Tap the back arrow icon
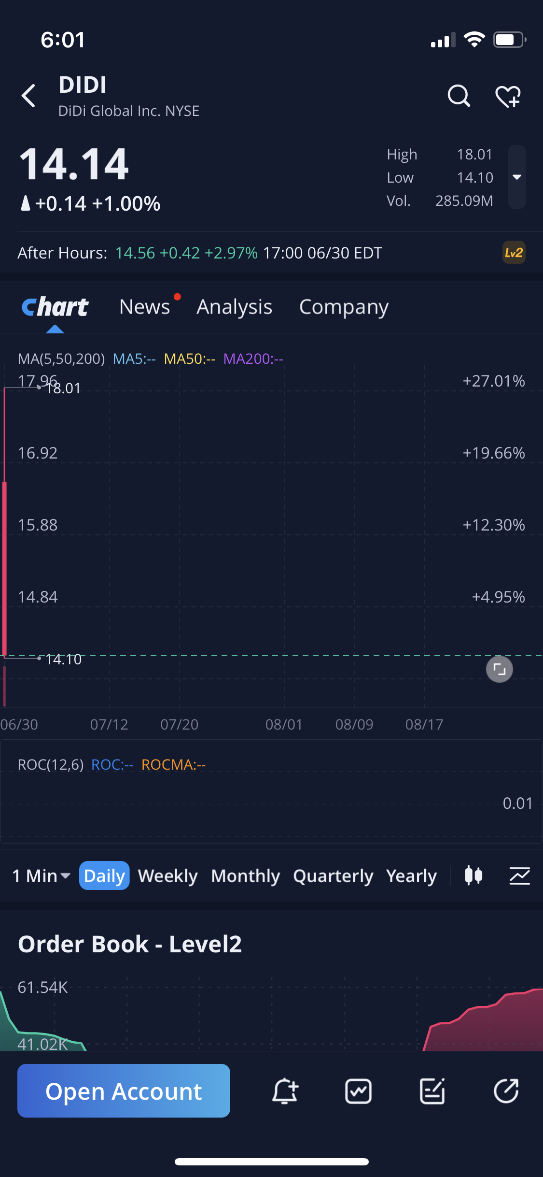The image size is (543, 1177). coord(29,96)
